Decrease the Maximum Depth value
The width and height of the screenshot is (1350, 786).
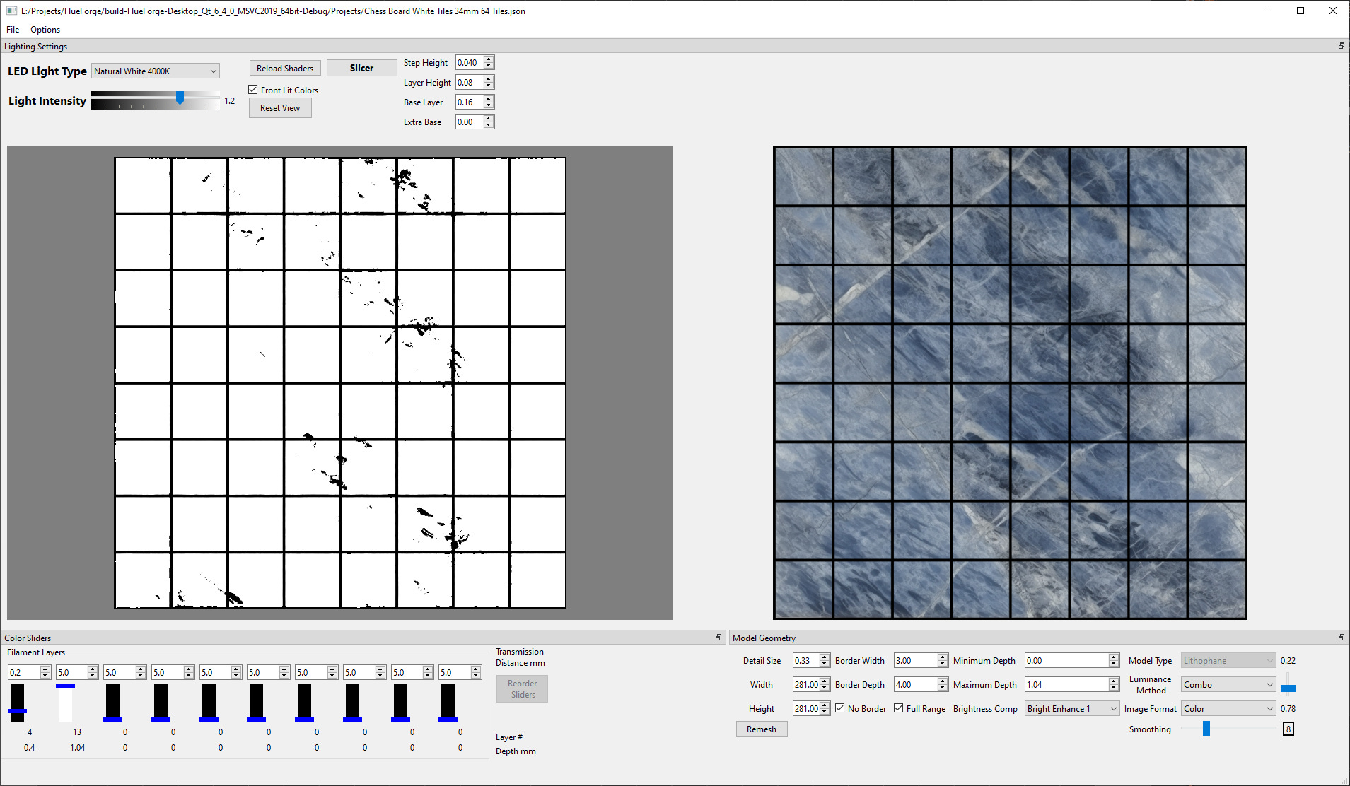[x=1112, y=688]
